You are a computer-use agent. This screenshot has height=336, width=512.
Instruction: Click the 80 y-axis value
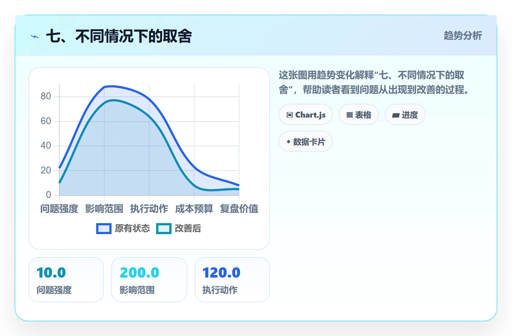pos(46,96)
